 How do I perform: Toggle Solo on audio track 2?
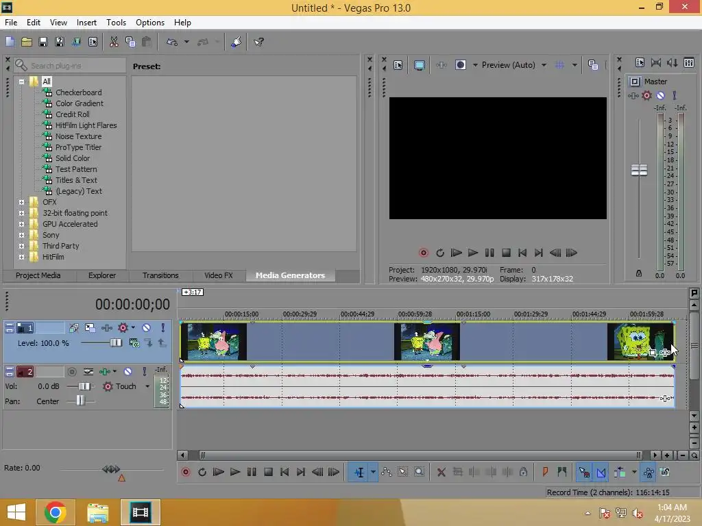point(144,372)
